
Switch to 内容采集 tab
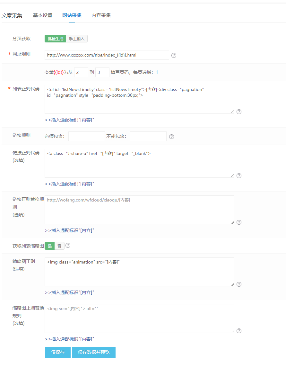click(x=101, y=15)
